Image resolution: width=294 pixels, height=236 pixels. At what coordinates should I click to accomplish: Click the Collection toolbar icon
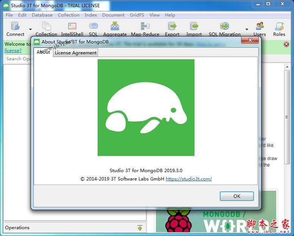(46, 29)
